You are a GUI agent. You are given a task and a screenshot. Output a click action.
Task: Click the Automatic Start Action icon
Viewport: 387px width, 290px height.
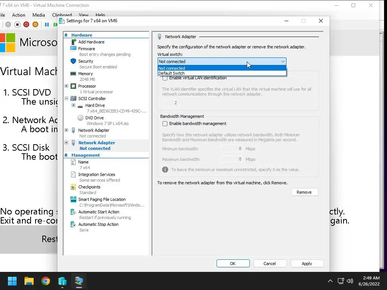tap(73, 212)
